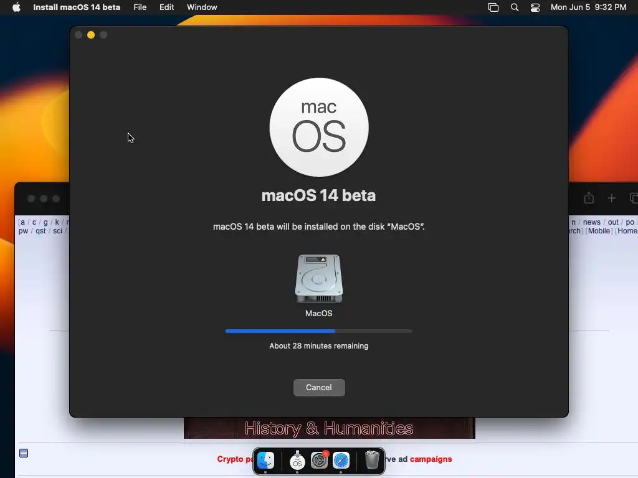
Task: Open the 'sci' board link in Safari
Action: pos(58,231)
